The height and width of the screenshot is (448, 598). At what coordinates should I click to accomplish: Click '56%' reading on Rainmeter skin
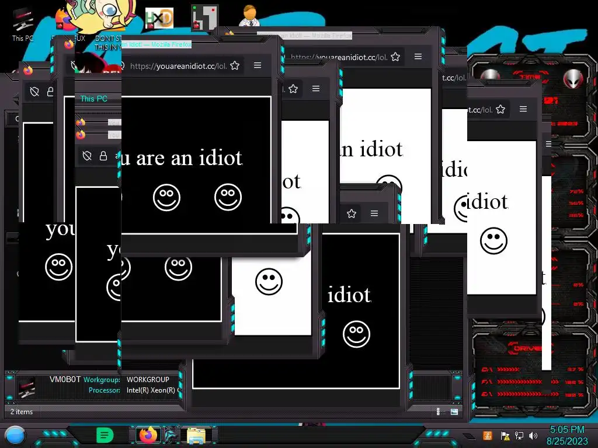[576, 203]
